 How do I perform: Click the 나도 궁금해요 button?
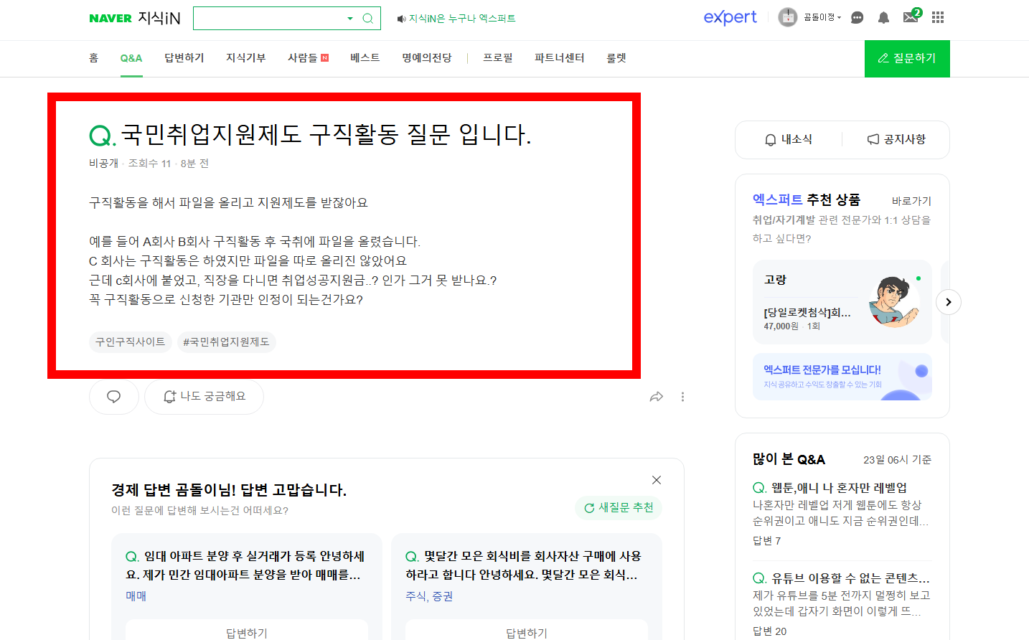pos(204,397)
